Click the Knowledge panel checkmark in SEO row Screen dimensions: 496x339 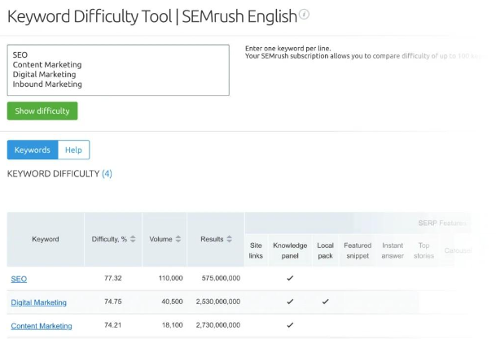(290, 278)
